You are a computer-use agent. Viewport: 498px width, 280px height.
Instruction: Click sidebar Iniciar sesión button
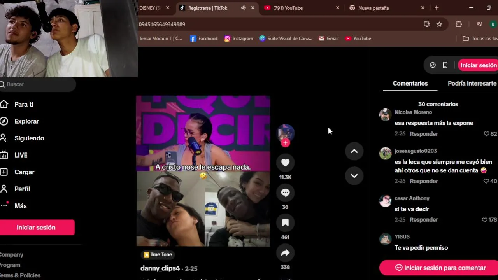click(x=37, y=227)
